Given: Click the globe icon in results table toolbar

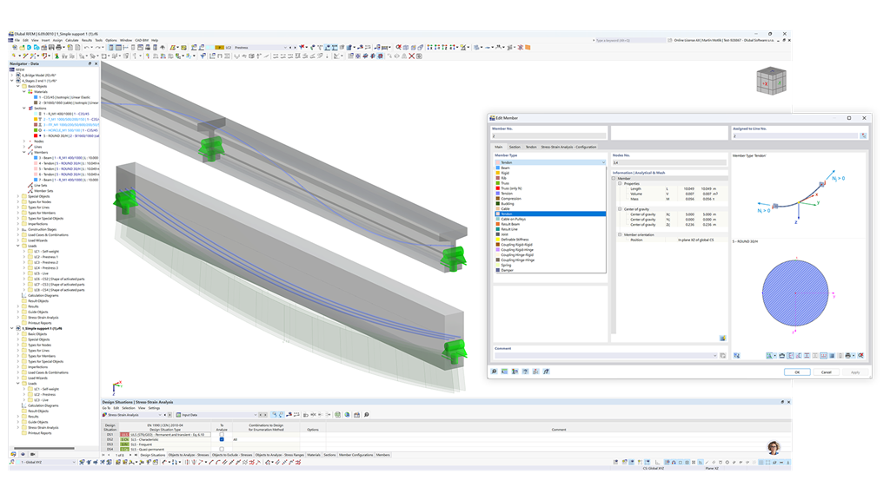Looking at the screenshot, I should coord(347,415).
